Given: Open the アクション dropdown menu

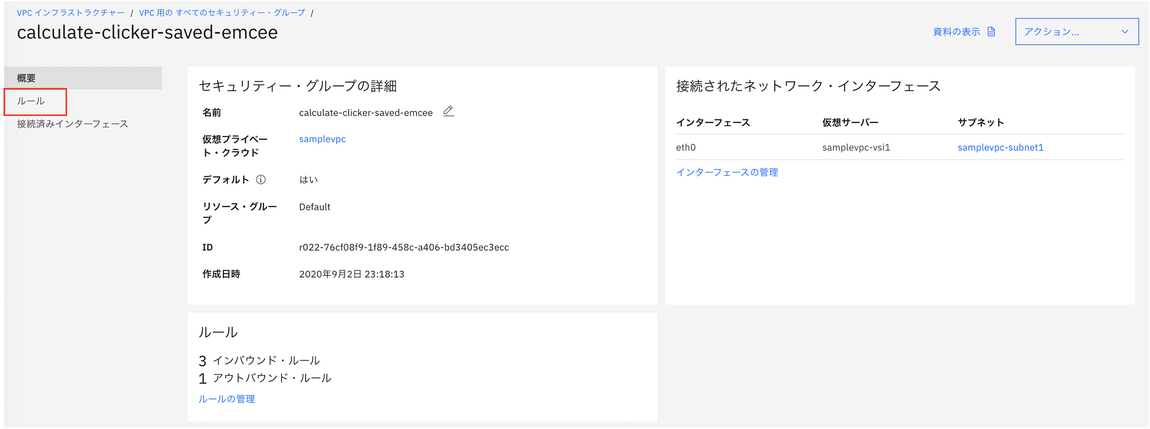Looking at the screenshot, I should [1076, 32].
